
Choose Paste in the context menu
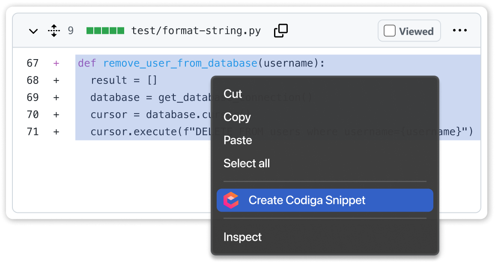tap(238, 140)
